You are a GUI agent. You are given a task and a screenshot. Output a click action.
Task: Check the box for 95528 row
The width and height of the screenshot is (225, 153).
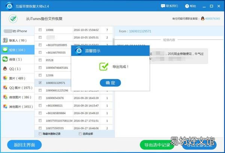point(40,60)
